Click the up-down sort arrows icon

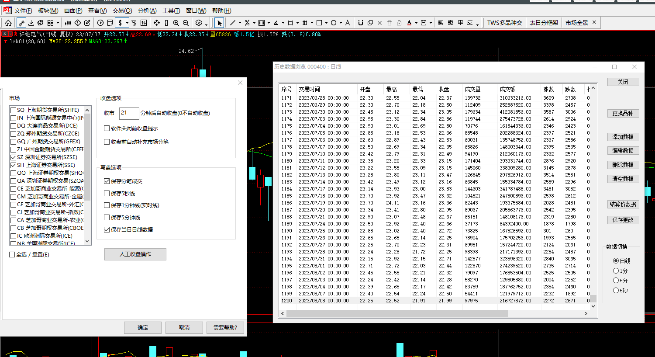(144, 23)
